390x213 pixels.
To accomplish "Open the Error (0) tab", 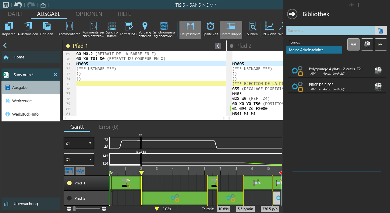I will [108, 127].
